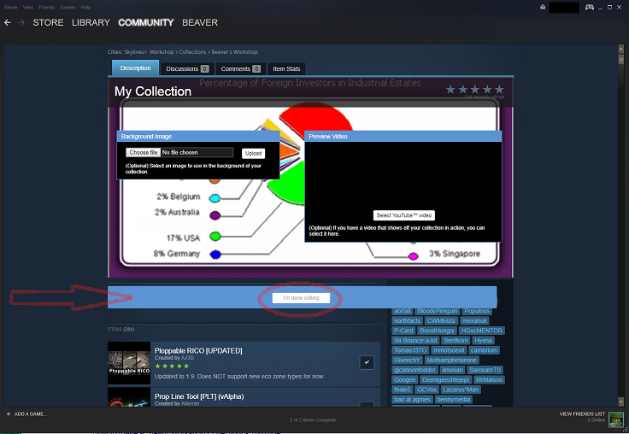Click the Upload button for background image
Viewport: 629px width, 434px height.
point(253,153)
